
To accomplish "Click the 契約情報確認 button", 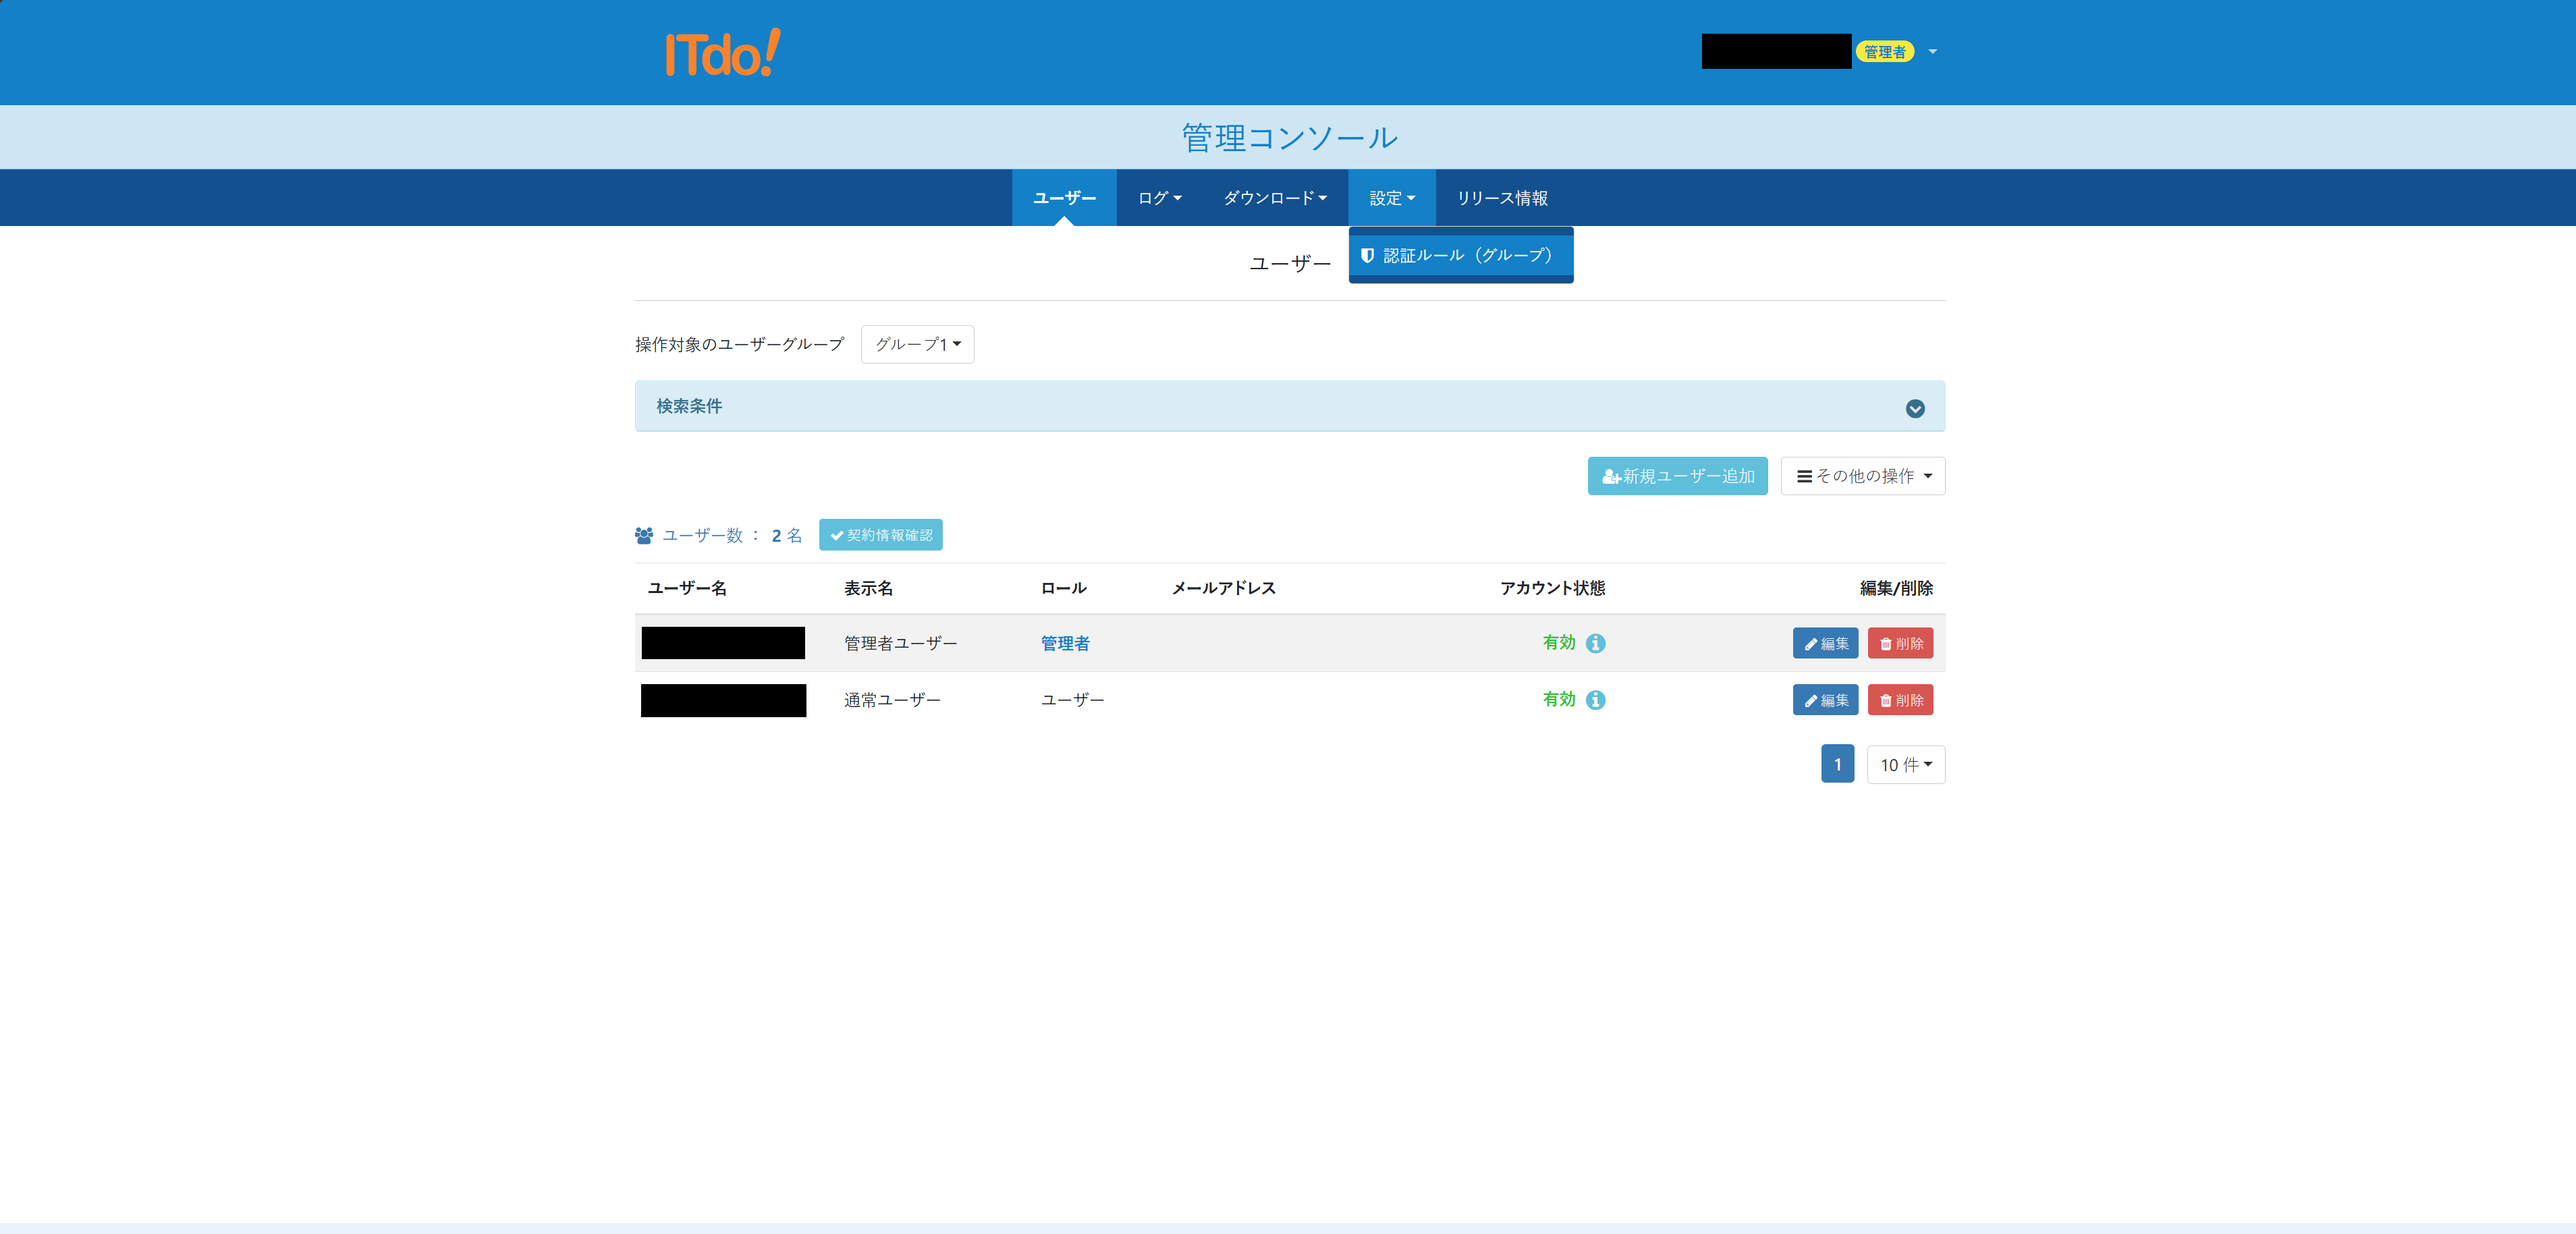I will [x=880, y=535].
